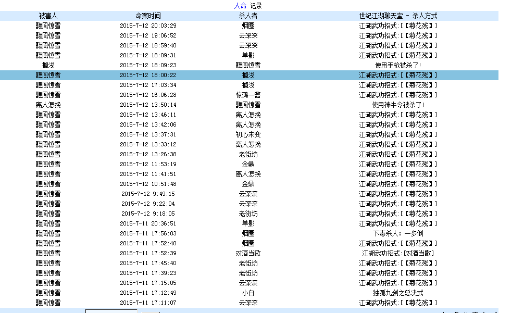Click the timestamp 2015-7-12 13:46:11
The width and height of the screenshot is (524, 313).
[x=148, y=115]
